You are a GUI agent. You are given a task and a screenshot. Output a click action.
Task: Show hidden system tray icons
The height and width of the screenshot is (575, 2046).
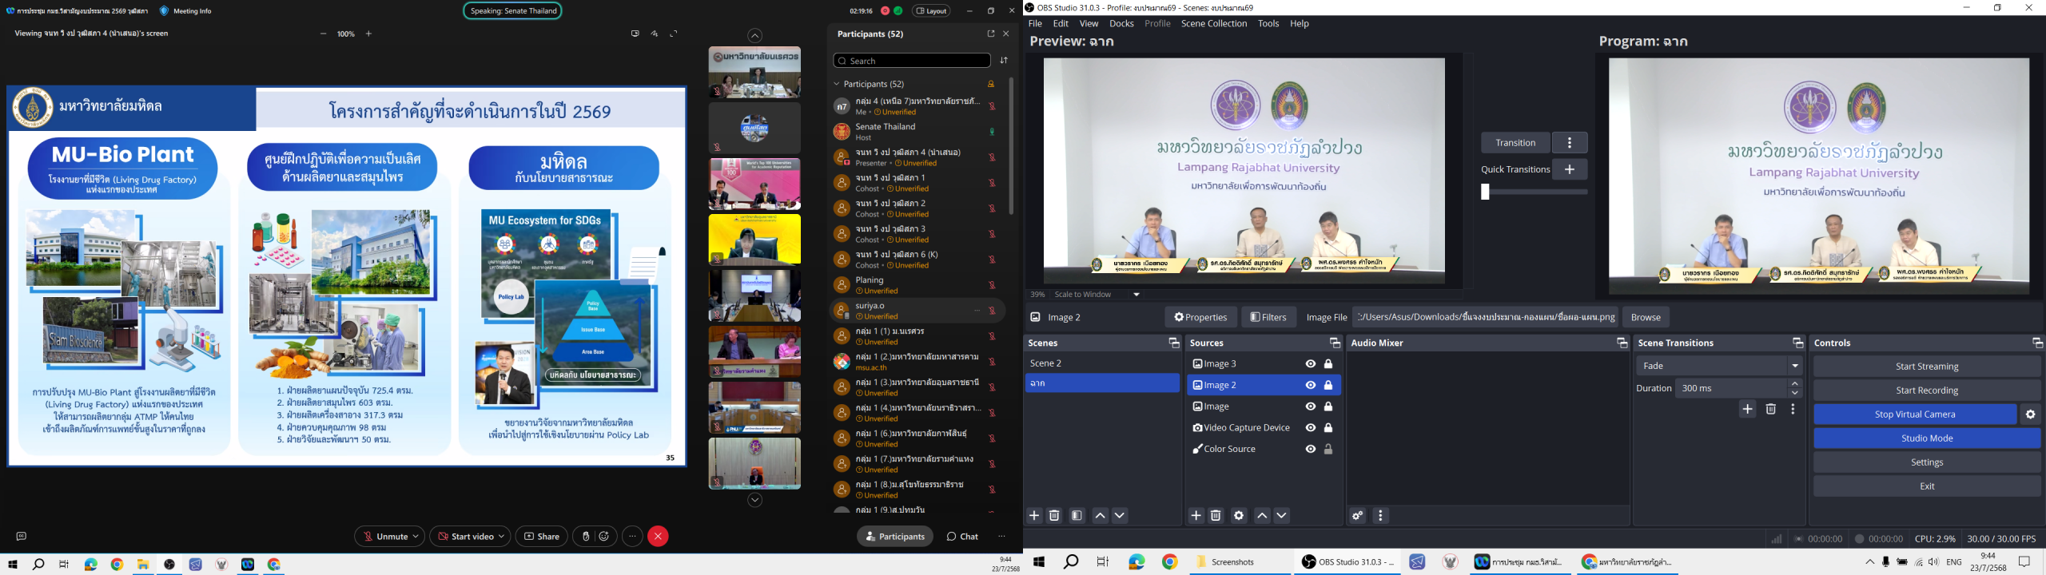pos(1869,562)
